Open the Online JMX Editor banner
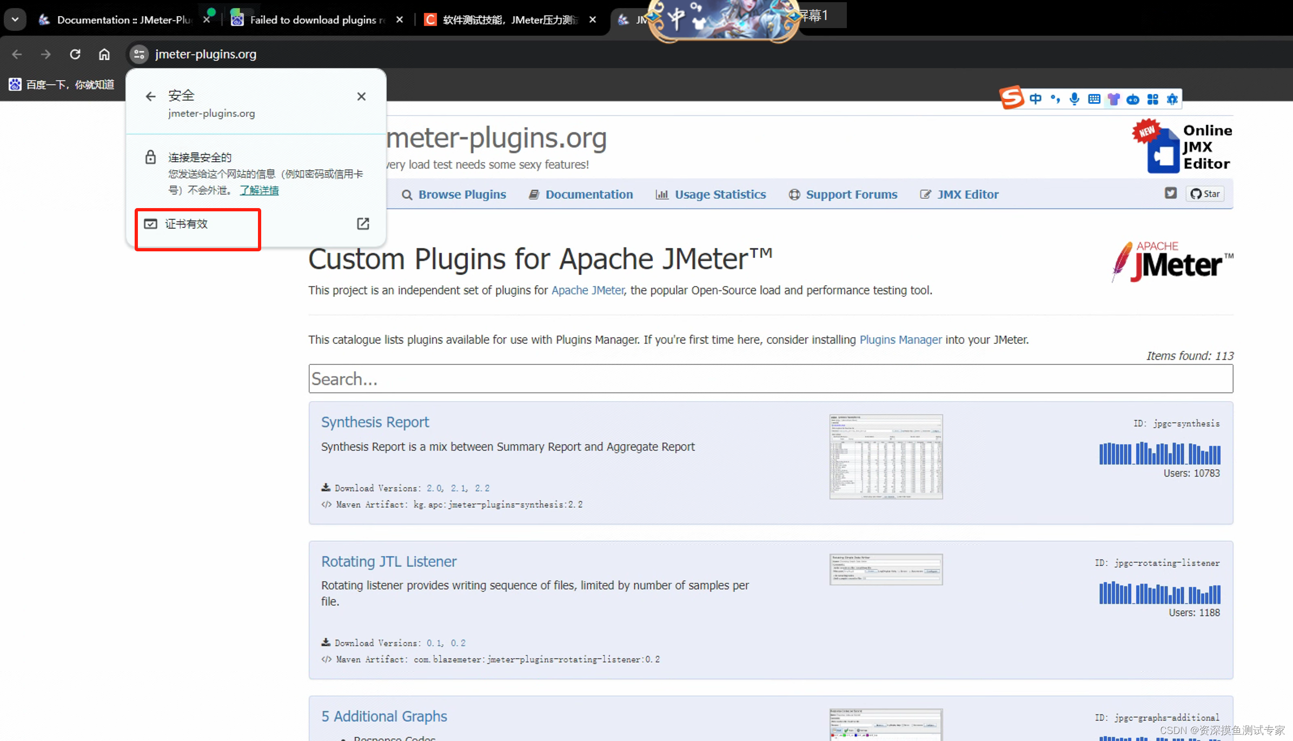This screenshot has height=741, width=1293. pos(1182,146)
